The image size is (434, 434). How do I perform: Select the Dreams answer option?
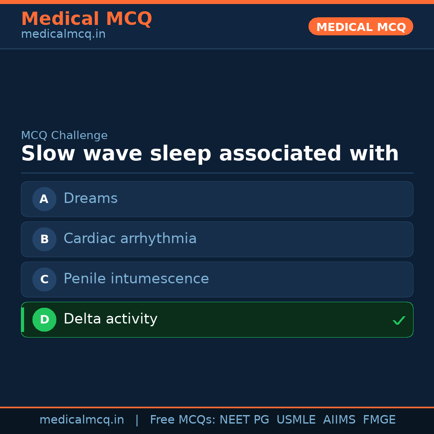[90, 199]
